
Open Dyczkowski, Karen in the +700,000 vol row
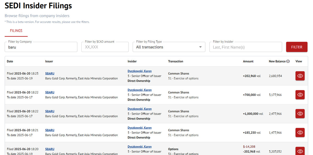tap(140, 90)
